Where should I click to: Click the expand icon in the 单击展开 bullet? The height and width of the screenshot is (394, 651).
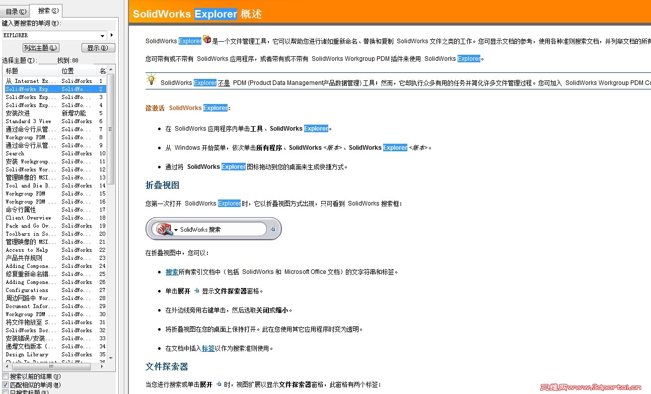click(x=196, y=290)
